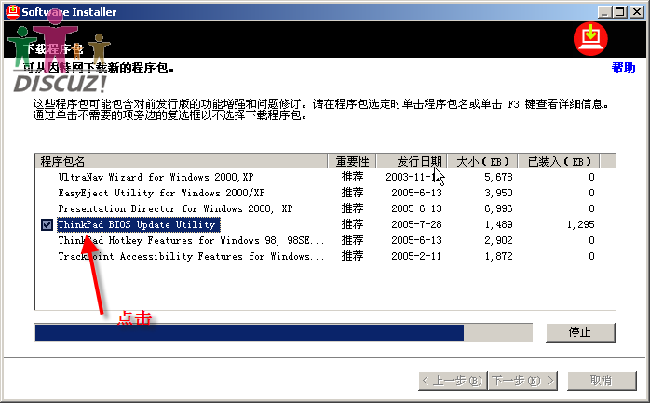The image size is (650, 403).
Task: Click the download progress bar
Action: tap(279, 332)
